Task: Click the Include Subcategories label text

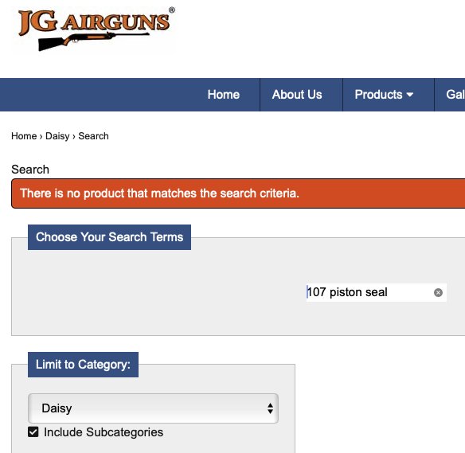Action: 104,432
